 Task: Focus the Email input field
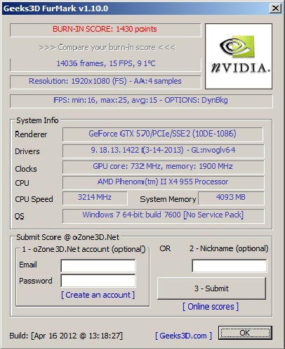pos(98,266)
